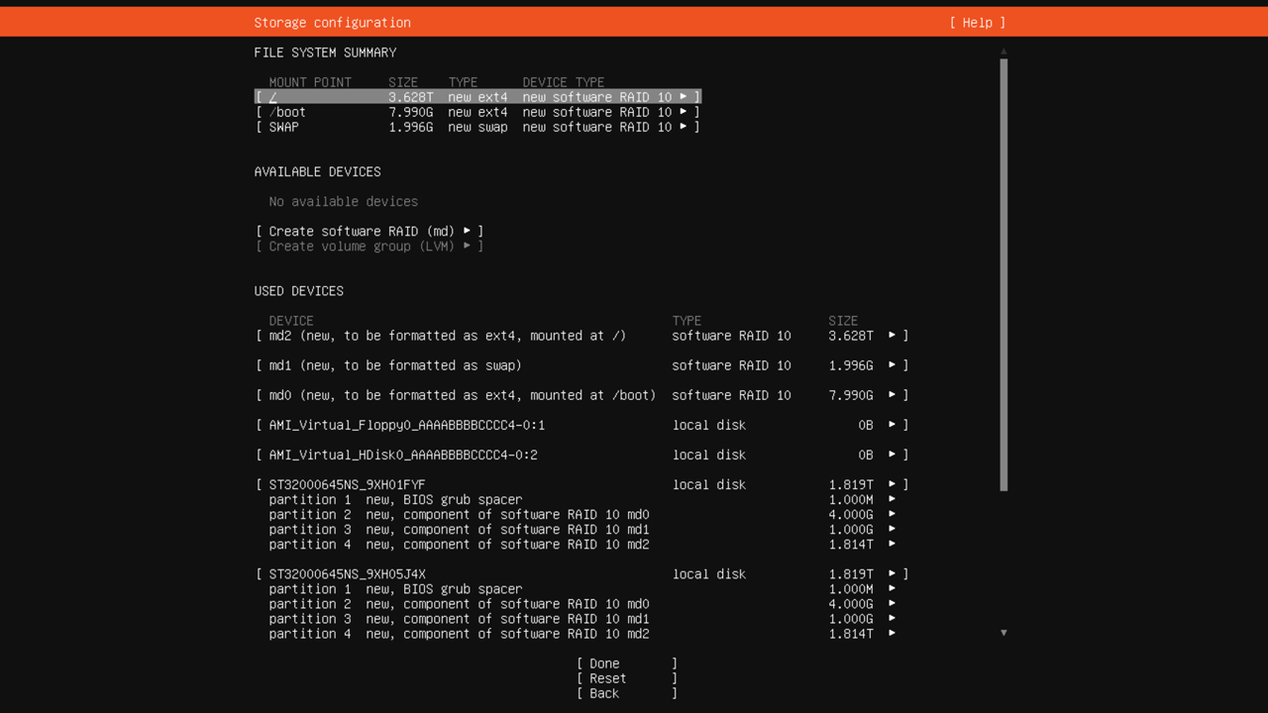The height and width of the screenshot is (713, 1268).
Task: Open the md1 swap device menu
Action: point(892,365)
